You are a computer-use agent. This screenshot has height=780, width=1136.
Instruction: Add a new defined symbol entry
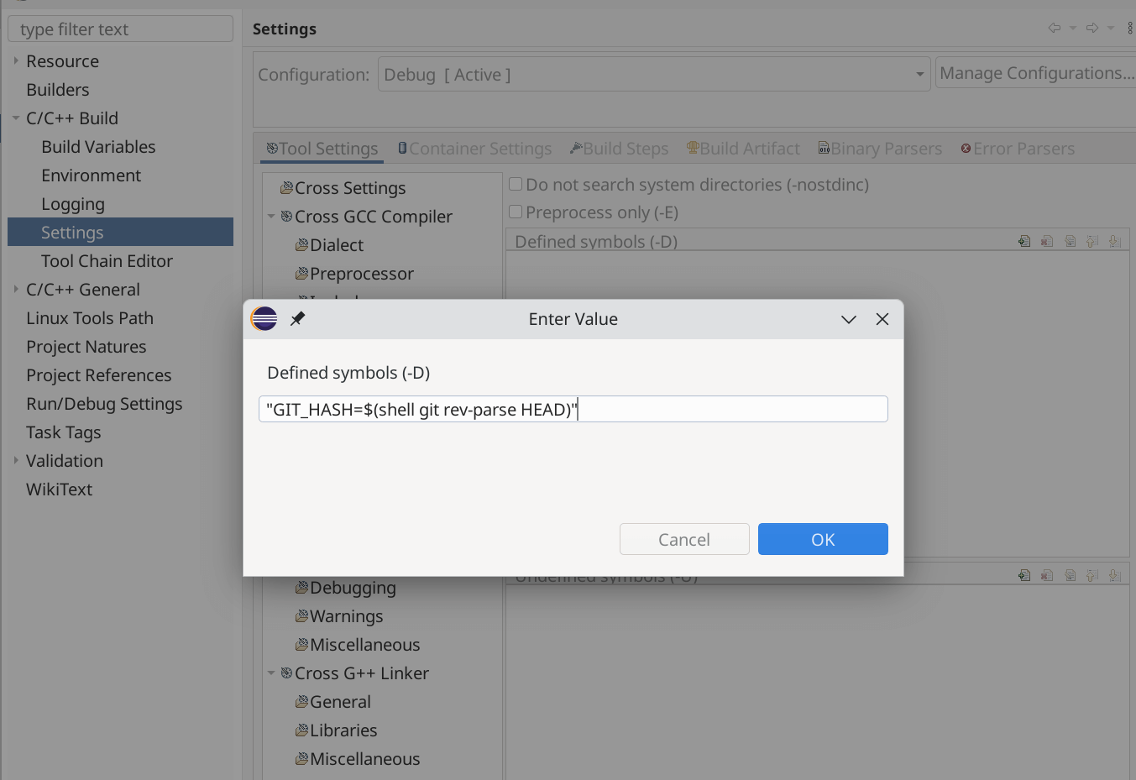pos(1024,241)
